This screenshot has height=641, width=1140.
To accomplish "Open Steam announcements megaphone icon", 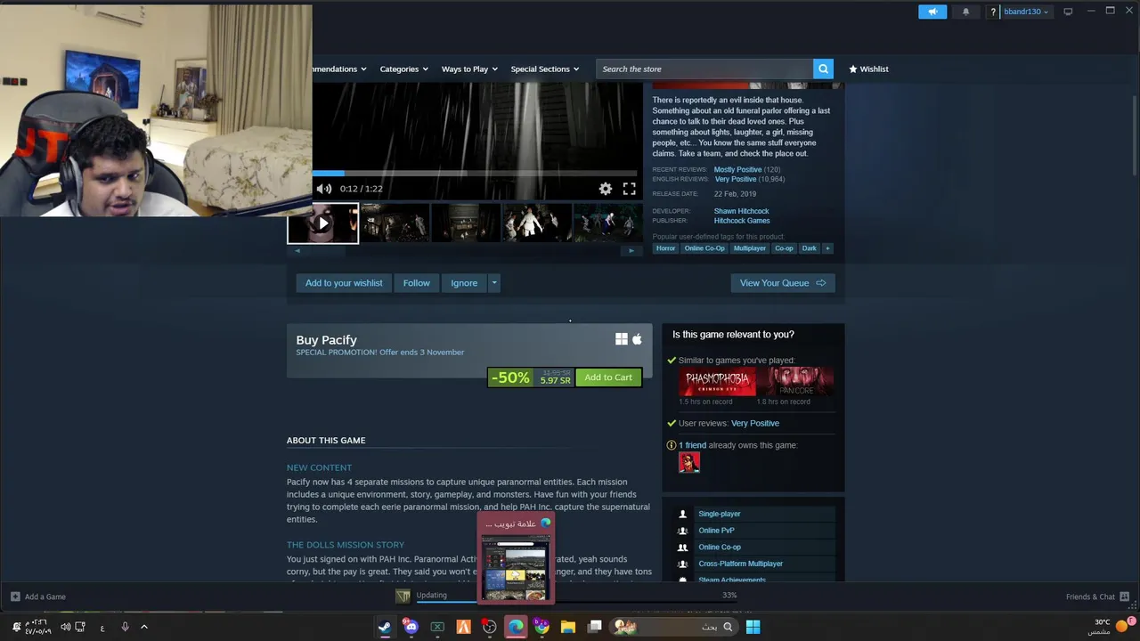I will 932,12.
